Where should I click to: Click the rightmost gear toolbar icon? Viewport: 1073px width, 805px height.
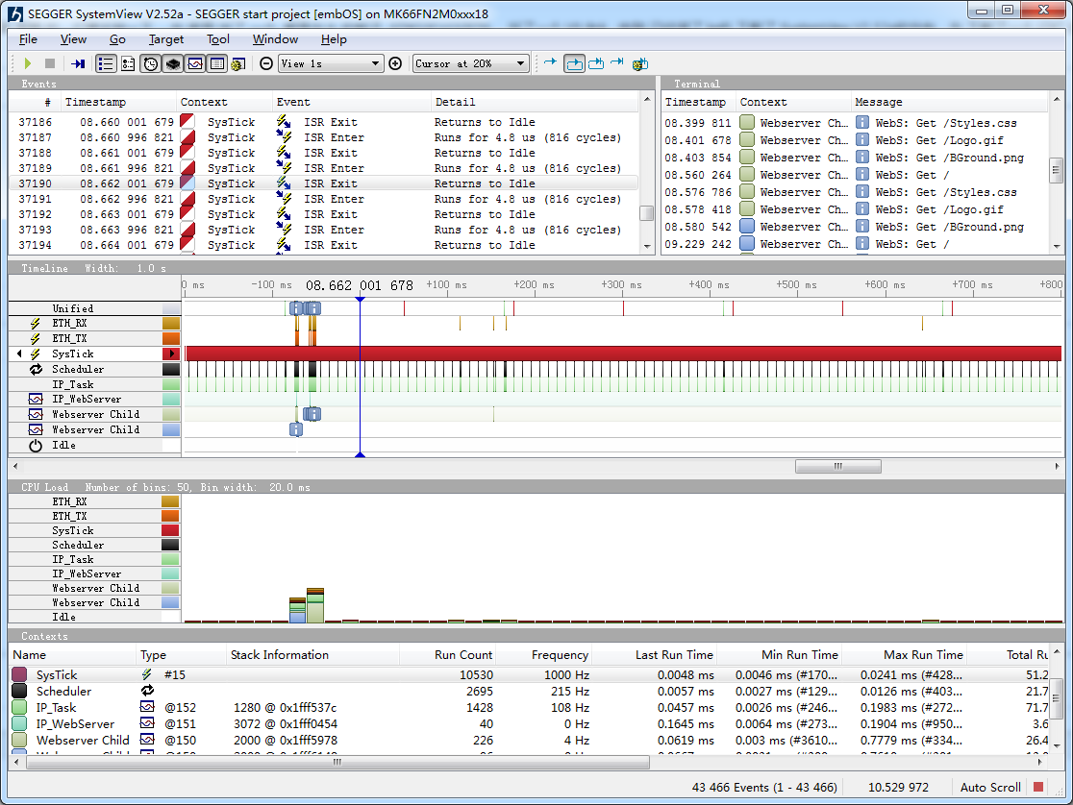(639, 63)
